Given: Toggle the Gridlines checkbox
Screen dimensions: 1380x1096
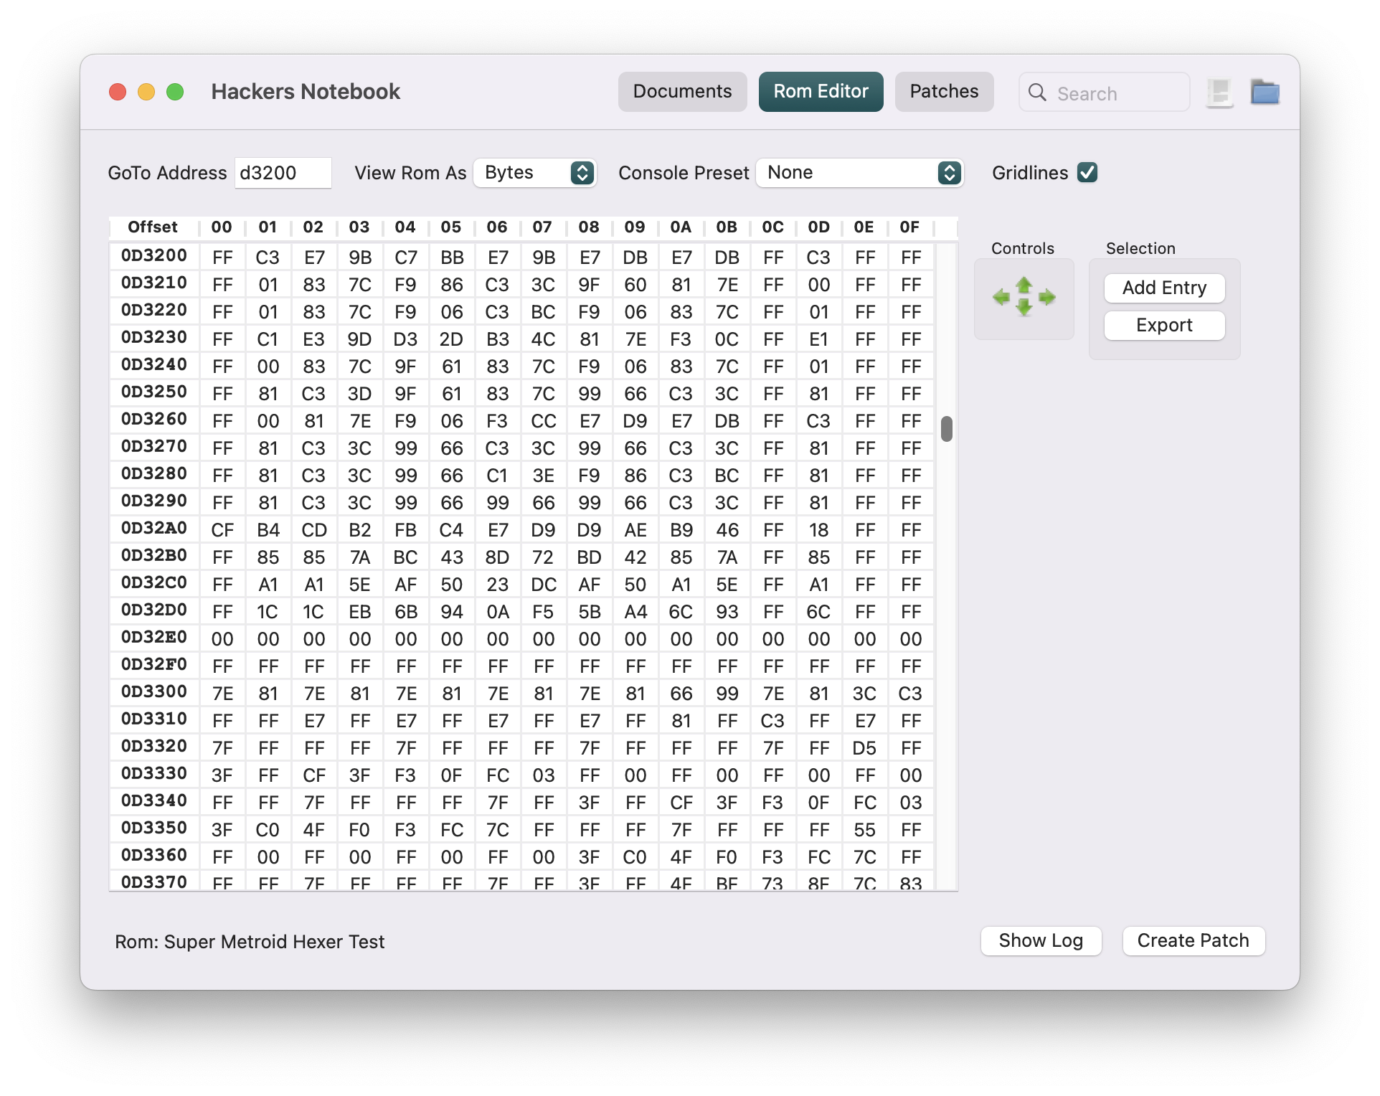Looking at the screenshot, I should tap(1087, 172).
